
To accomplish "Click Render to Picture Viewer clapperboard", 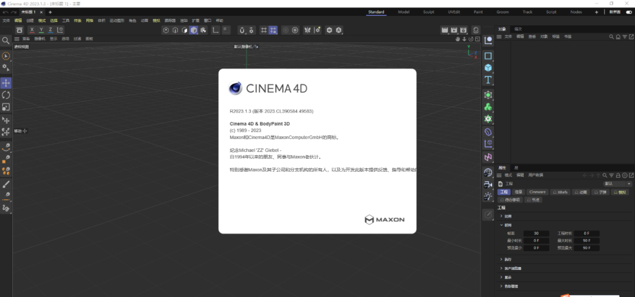I will click(x=454, y=30).
